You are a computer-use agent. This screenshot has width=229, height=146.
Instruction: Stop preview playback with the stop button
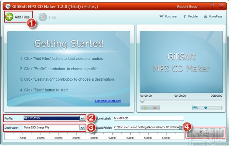[155, 108]
